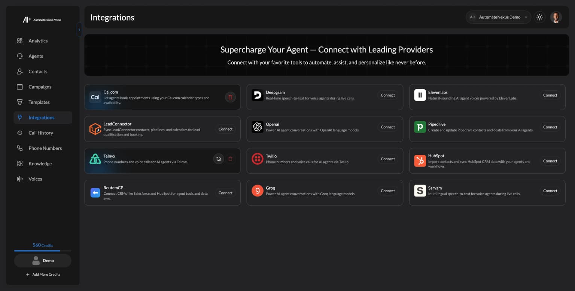Open the user profile avatar photo

click(556, 17)
